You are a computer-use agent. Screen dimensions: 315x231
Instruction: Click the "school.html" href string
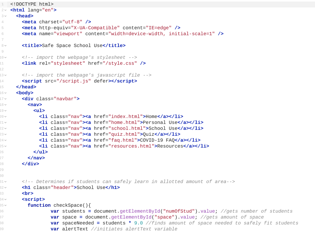pyautogui.click(x=127, y=128)
